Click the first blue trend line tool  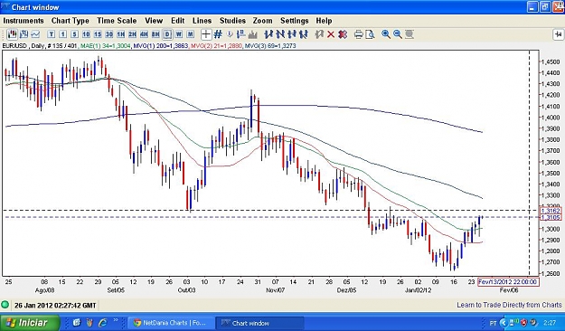pos(268,34)
